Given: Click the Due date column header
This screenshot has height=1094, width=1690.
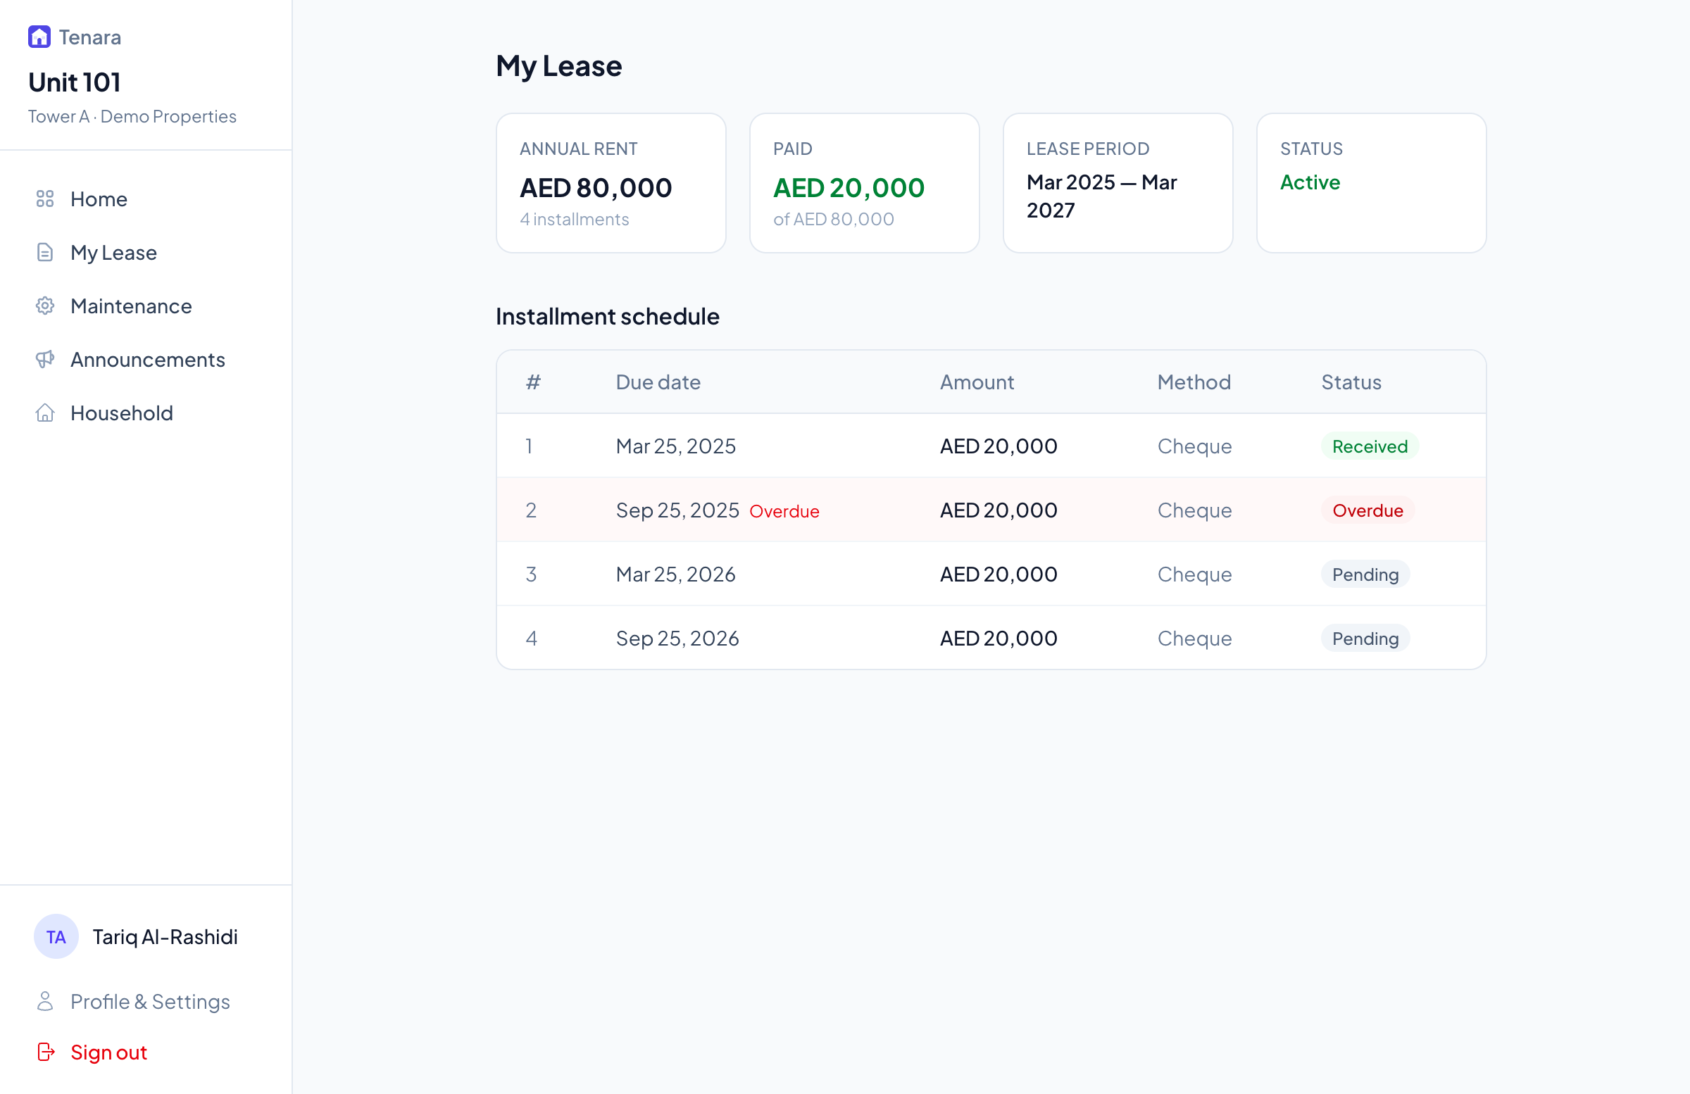Looking at the screenshot, I should [658, 382].
